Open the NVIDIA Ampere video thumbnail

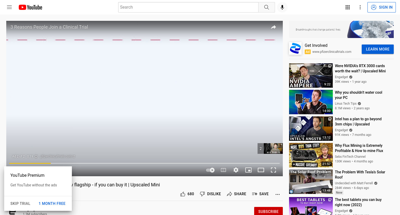[x=311, y=75]
